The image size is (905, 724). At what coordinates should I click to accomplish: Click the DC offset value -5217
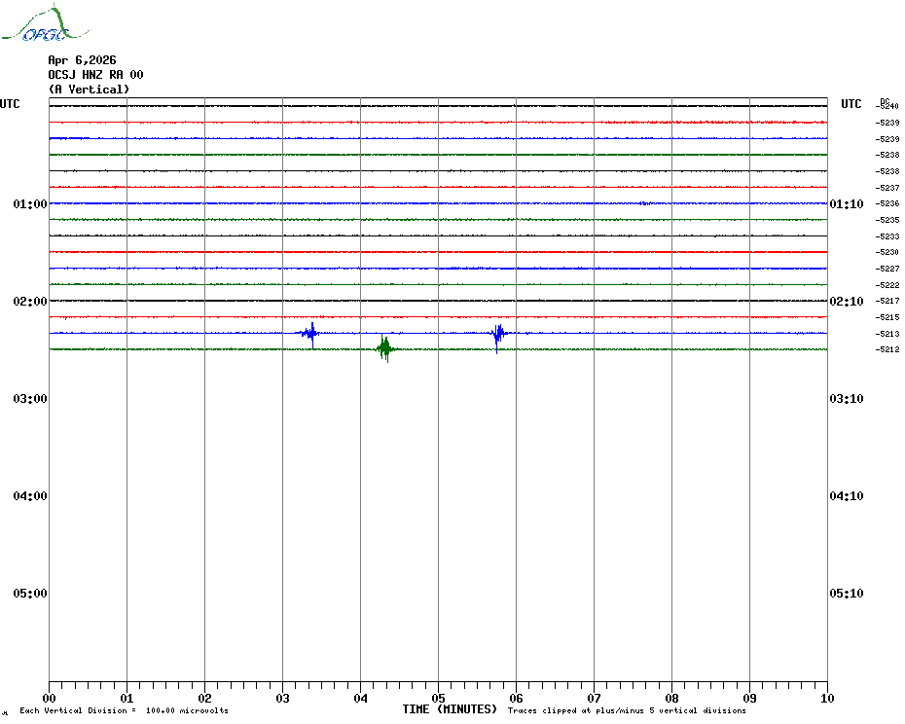pos(887,301)
